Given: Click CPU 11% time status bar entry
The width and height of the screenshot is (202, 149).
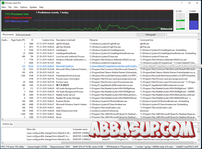Looking at the screenshot, I should click(12, 147).
